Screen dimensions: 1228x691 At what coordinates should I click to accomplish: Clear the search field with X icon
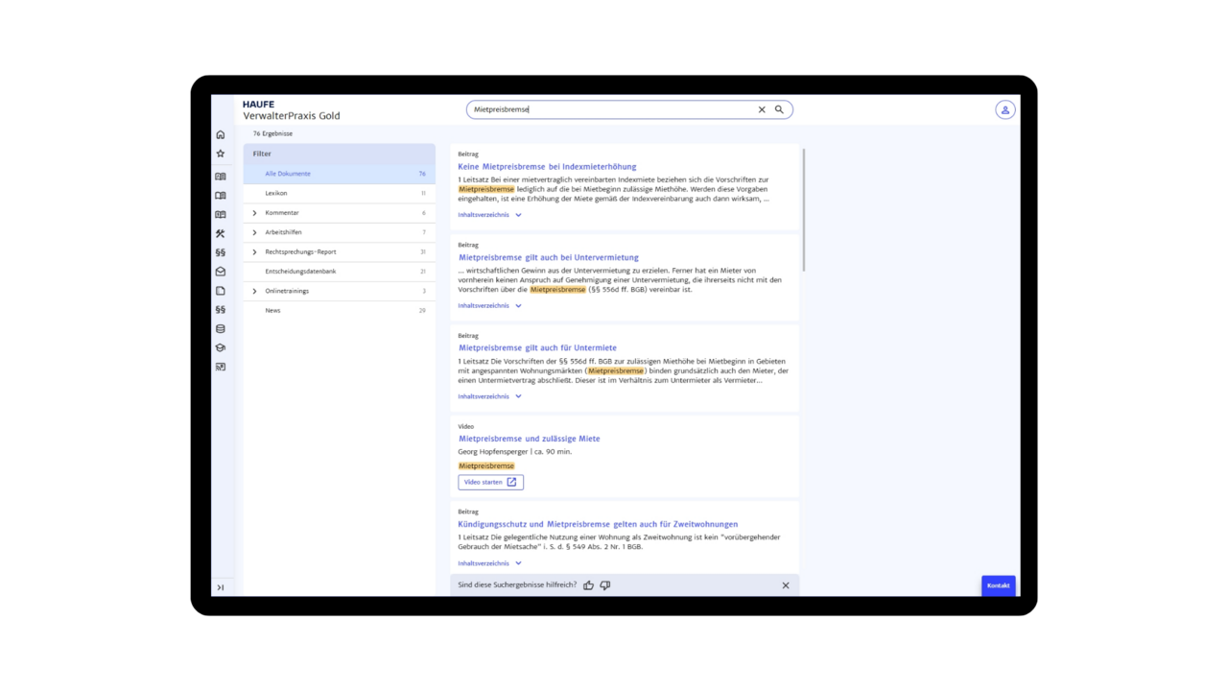coord(762,109)
